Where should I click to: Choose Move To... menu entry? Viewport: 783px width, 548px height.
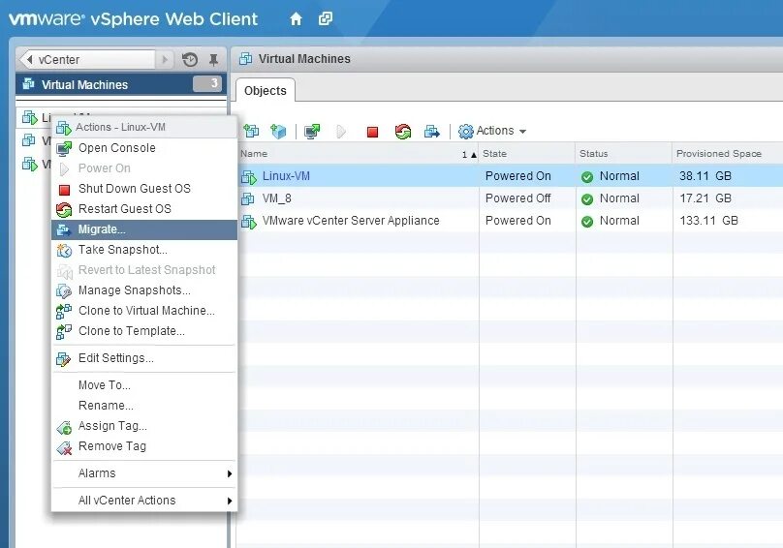[x=143, y=385]
